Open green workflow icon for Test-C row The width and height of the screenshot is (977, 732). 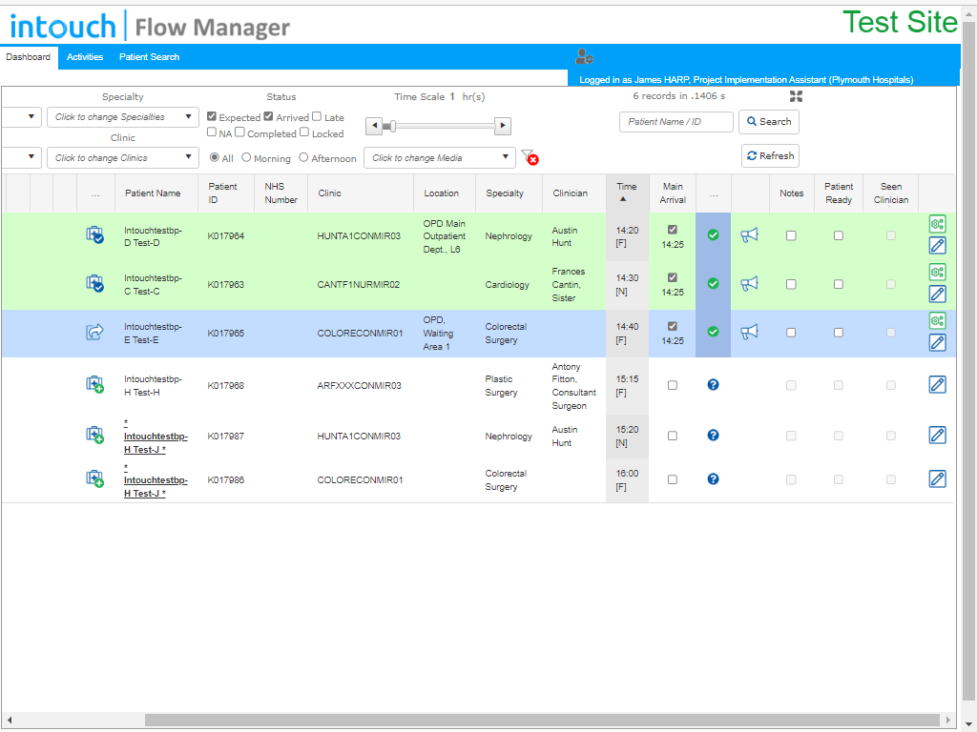(937, 272)
